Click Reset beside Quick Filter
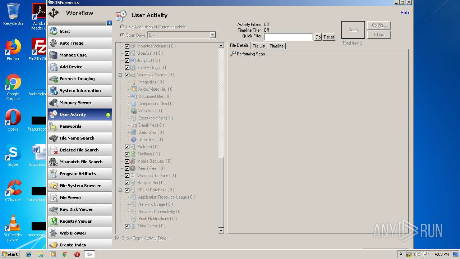Image resolution: width=460 pixels, height=259 pixels. click(329, 37)
